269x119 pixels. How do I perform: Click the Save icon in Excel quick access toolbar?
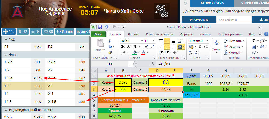(x=100, y=27)
